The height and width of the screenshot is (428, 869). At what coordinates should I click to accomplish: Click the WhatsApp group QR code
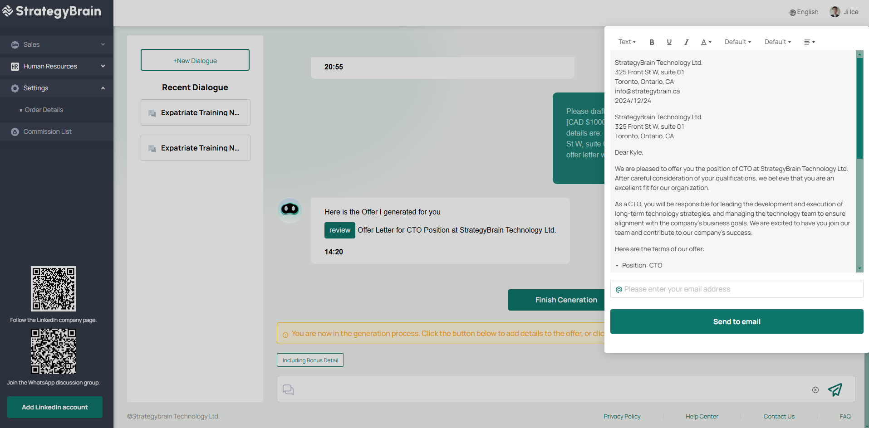tap(54, 351)
